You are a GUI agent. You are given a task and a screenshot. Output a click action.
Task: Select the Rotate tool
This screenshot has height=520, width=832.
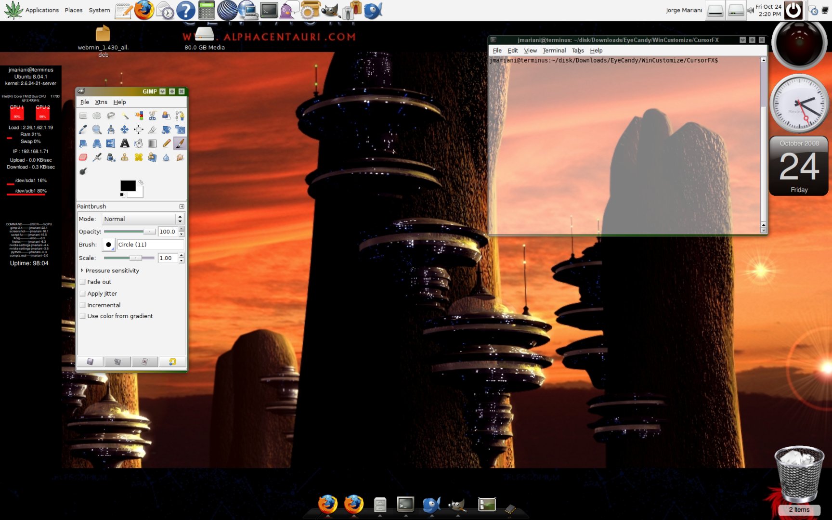[166, 130]
